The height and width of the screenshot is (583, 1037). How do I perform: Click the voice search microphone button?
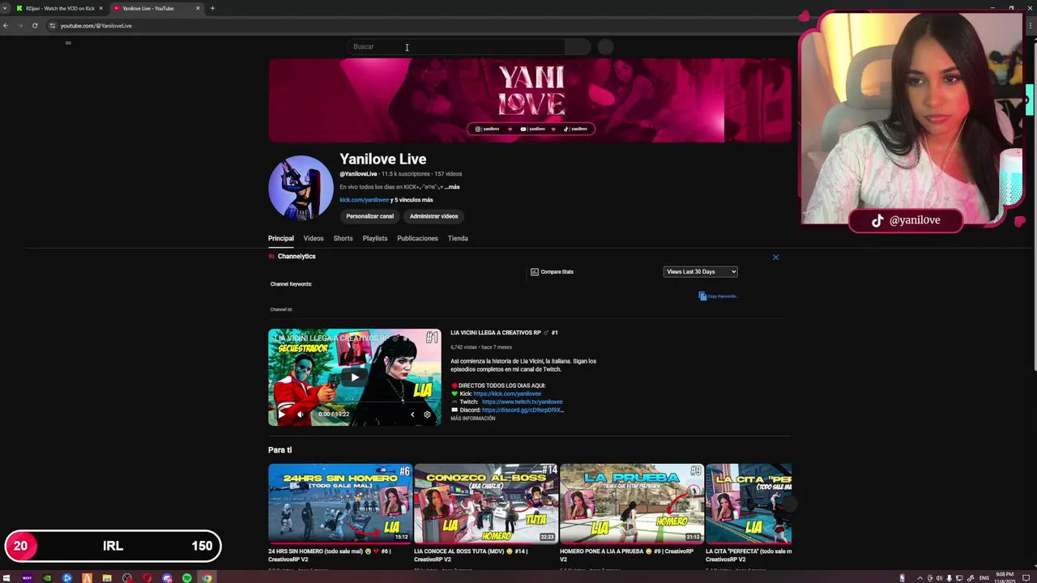(605, 47)
